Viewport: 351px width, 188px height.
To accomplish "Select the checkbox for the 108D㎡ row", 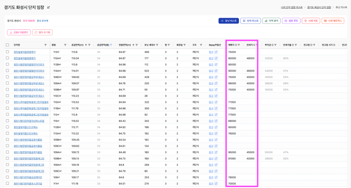I will pos(7,77).
